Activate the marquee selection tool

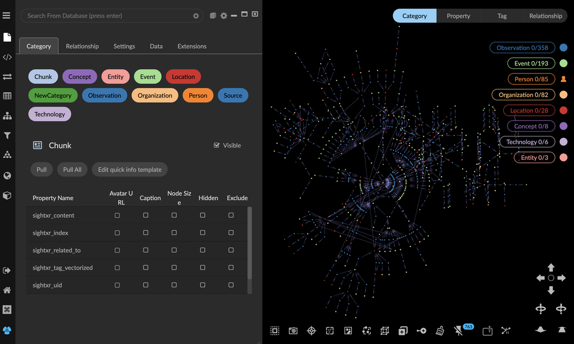(274, 331)
